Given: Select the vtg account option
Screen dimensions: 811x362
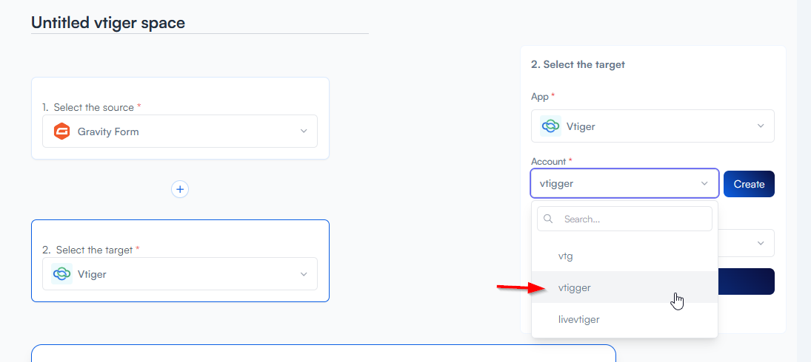Looking at the screenshot, I should pos(566,256).
